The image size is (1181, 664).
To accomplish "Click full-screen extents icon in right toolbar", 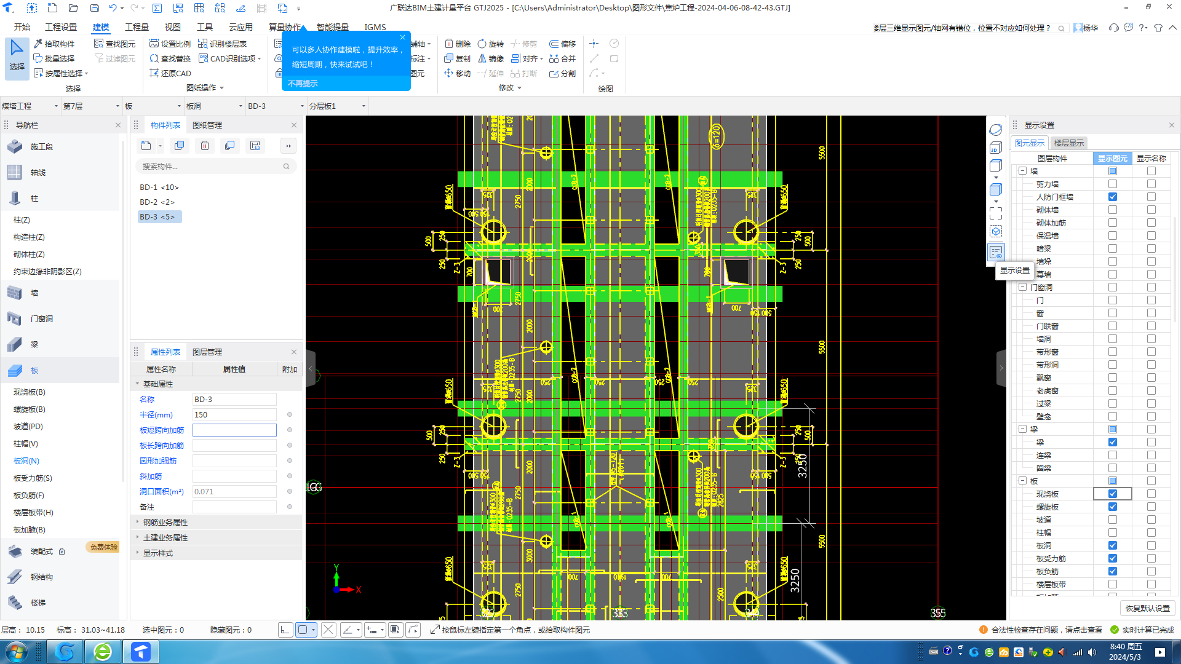I will click(x=996, y=213).
